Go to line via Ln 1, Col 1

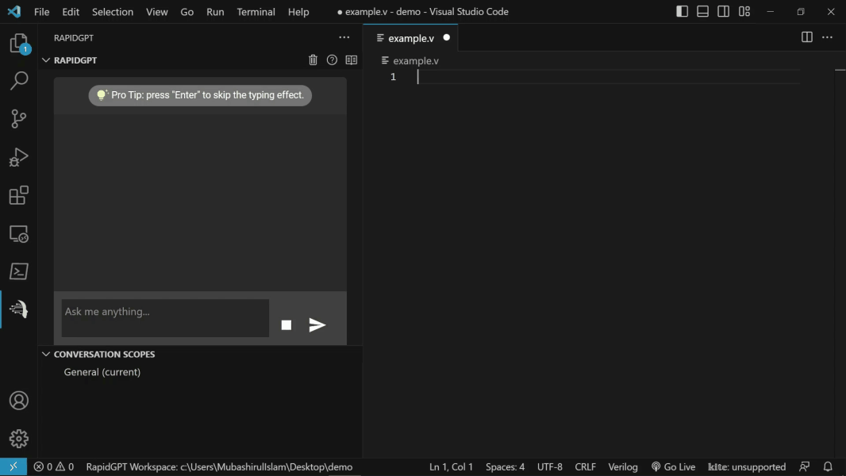(x=451, y=466)
